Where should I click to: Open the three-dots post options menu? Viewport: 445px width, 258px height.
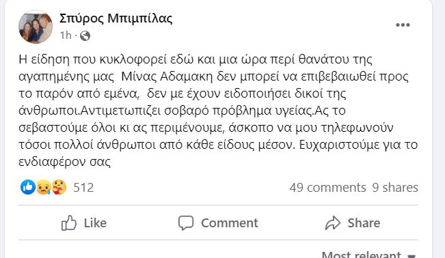(403, 25)
